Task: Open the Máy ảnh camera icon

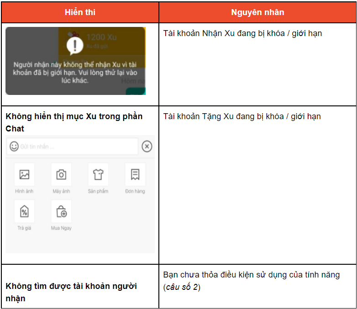Action: [61, 174]
